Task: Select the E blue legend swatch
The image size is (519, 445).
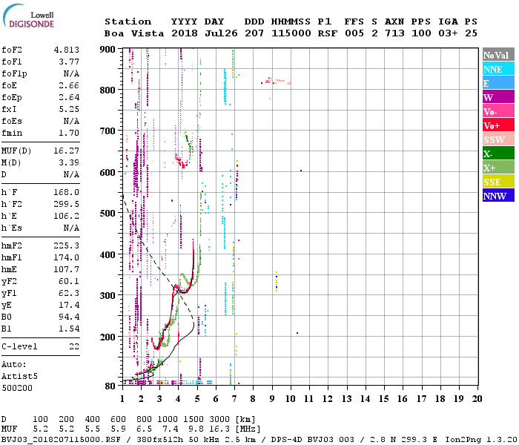Action: coord(498,83)
